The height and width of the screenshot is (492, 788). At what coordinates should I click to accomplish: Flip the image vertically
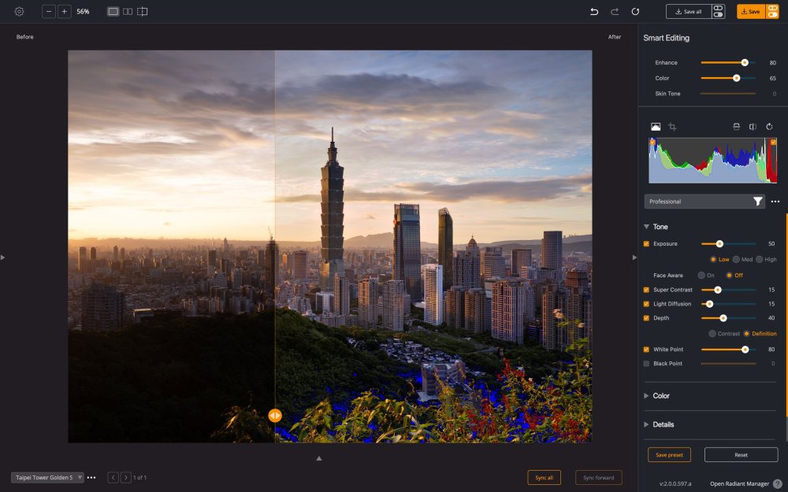736,127
